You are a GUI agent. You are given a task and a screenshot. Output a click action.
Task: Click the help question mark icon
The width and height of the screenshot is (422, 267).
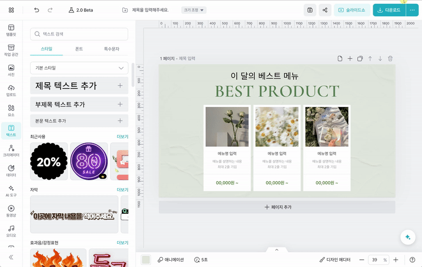click(x=413, y=260)
